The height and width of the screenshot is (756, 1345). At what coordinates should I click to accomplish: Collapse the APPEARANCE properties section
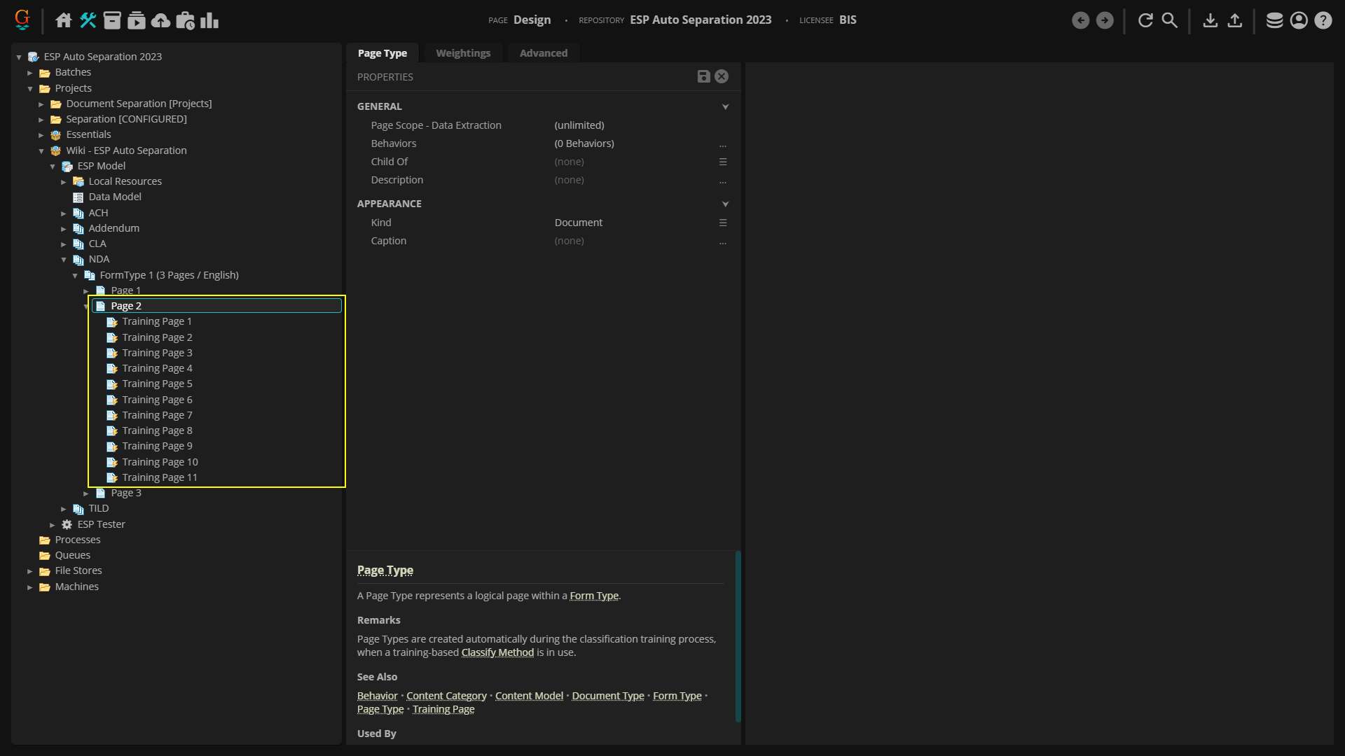pos(725,204)
